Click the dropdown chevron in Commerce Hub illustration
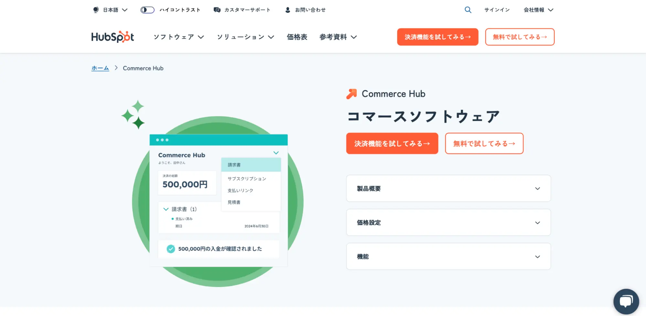The height and width of the screenshot is (316, 646). (276, 153)
